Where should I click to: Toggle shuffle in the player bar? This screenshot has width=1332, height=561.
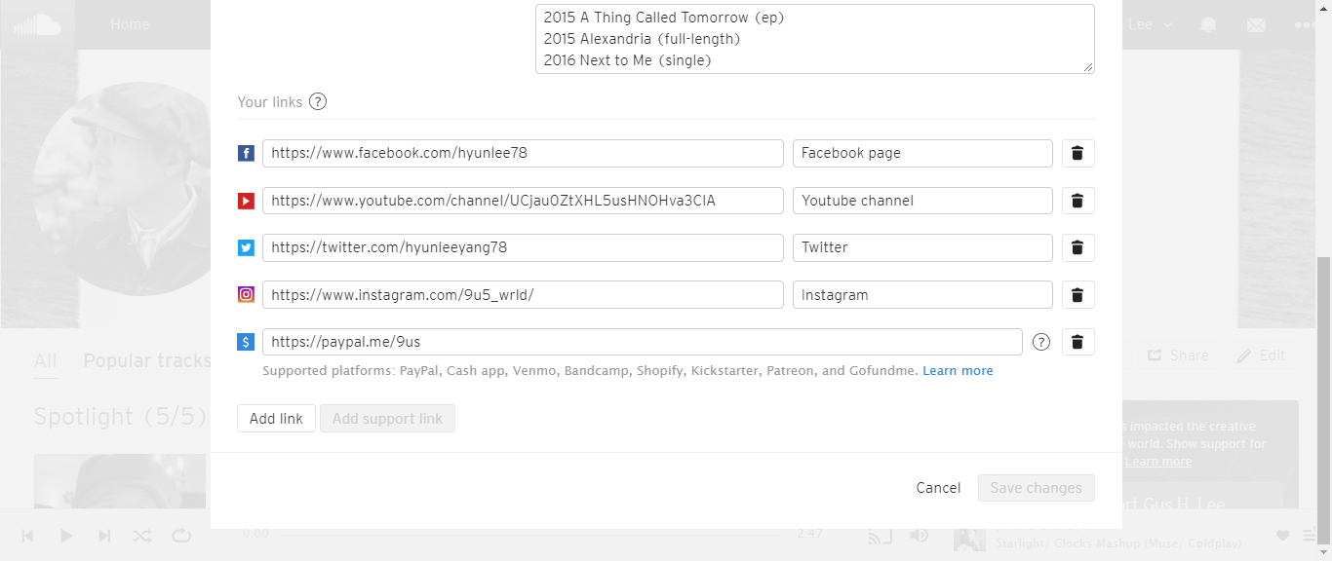click(x=141, y=536)
